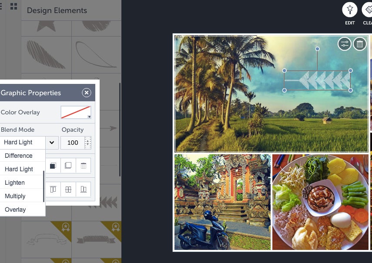Screen dimensions: 372x263
Task: Switch to the grid view icon
Action: (x=14, y=7)
